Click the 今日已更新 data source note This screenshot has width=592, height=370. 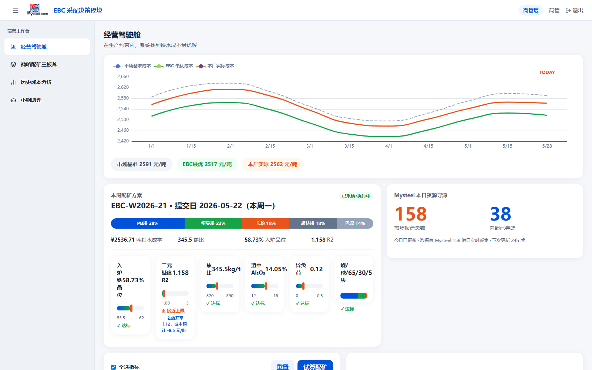click(x=460, y=240)
